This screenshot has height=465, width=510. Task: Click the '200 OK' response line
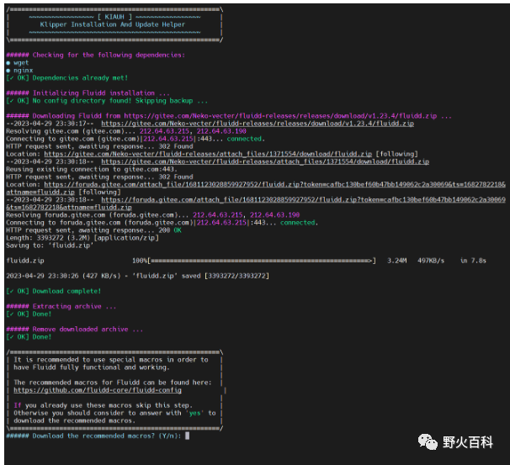point(93,230)
